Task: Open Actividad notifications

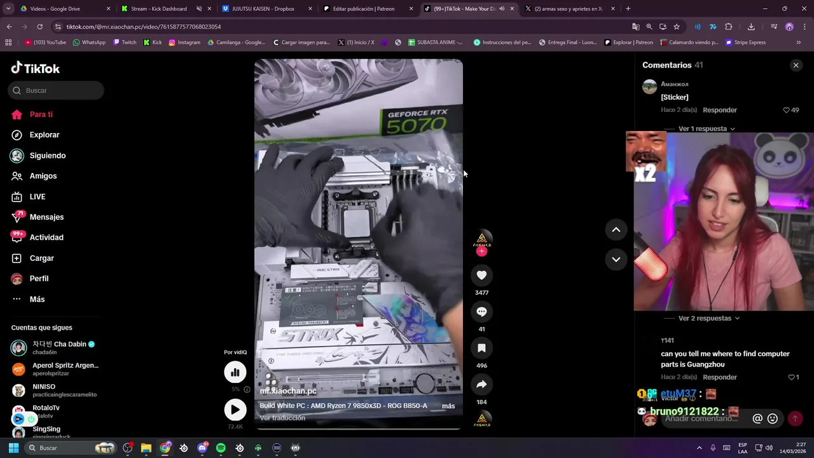Action: click(46, 237)
